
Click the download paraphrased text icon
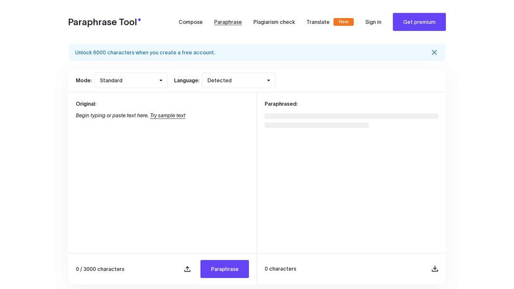435,269
